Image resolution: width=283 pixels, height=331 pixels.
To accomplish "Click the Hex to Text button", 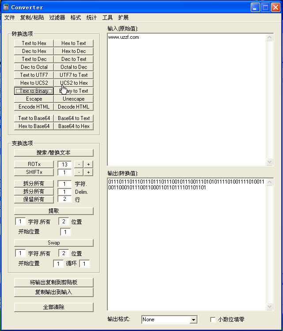I will click(74, 43).
